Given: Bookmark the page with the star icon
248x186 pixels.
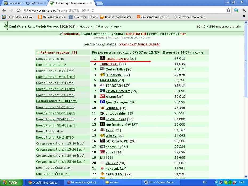Looking at the screenshot, I should [228, 10].
